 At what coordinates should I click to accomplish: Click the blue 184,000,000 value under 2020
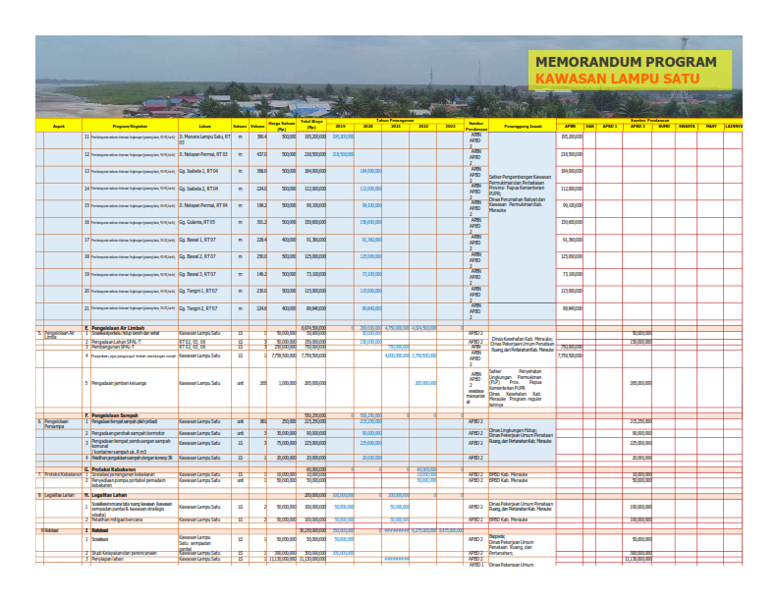pyautogui.click(x=370, y=171)
